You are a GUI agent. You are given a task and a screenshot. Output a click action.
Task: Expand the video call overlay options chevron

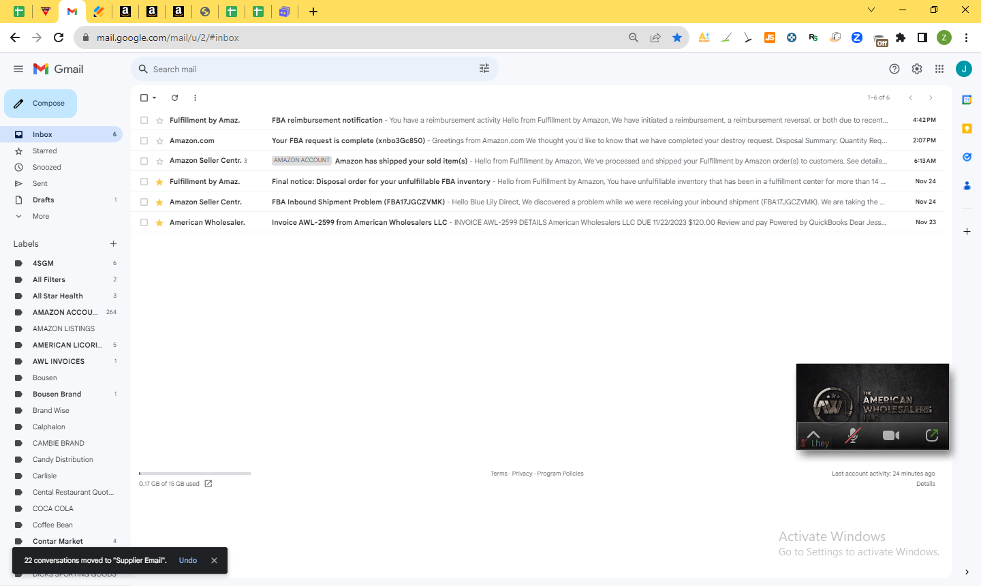click(x=813, y=434)
